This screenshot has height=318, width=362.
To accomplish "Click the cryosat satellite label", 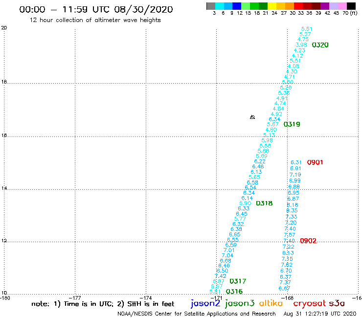I will pos(310,303).
